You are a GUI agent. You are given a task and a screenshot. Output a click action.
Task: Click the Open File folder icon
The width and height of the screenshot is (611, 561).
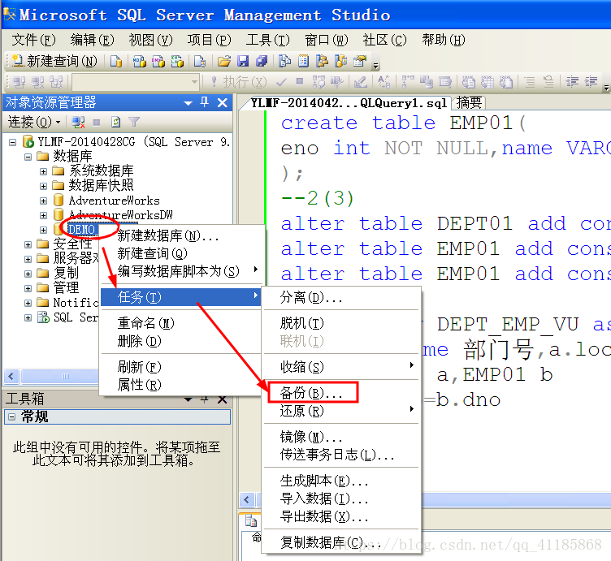click(223, 61)
